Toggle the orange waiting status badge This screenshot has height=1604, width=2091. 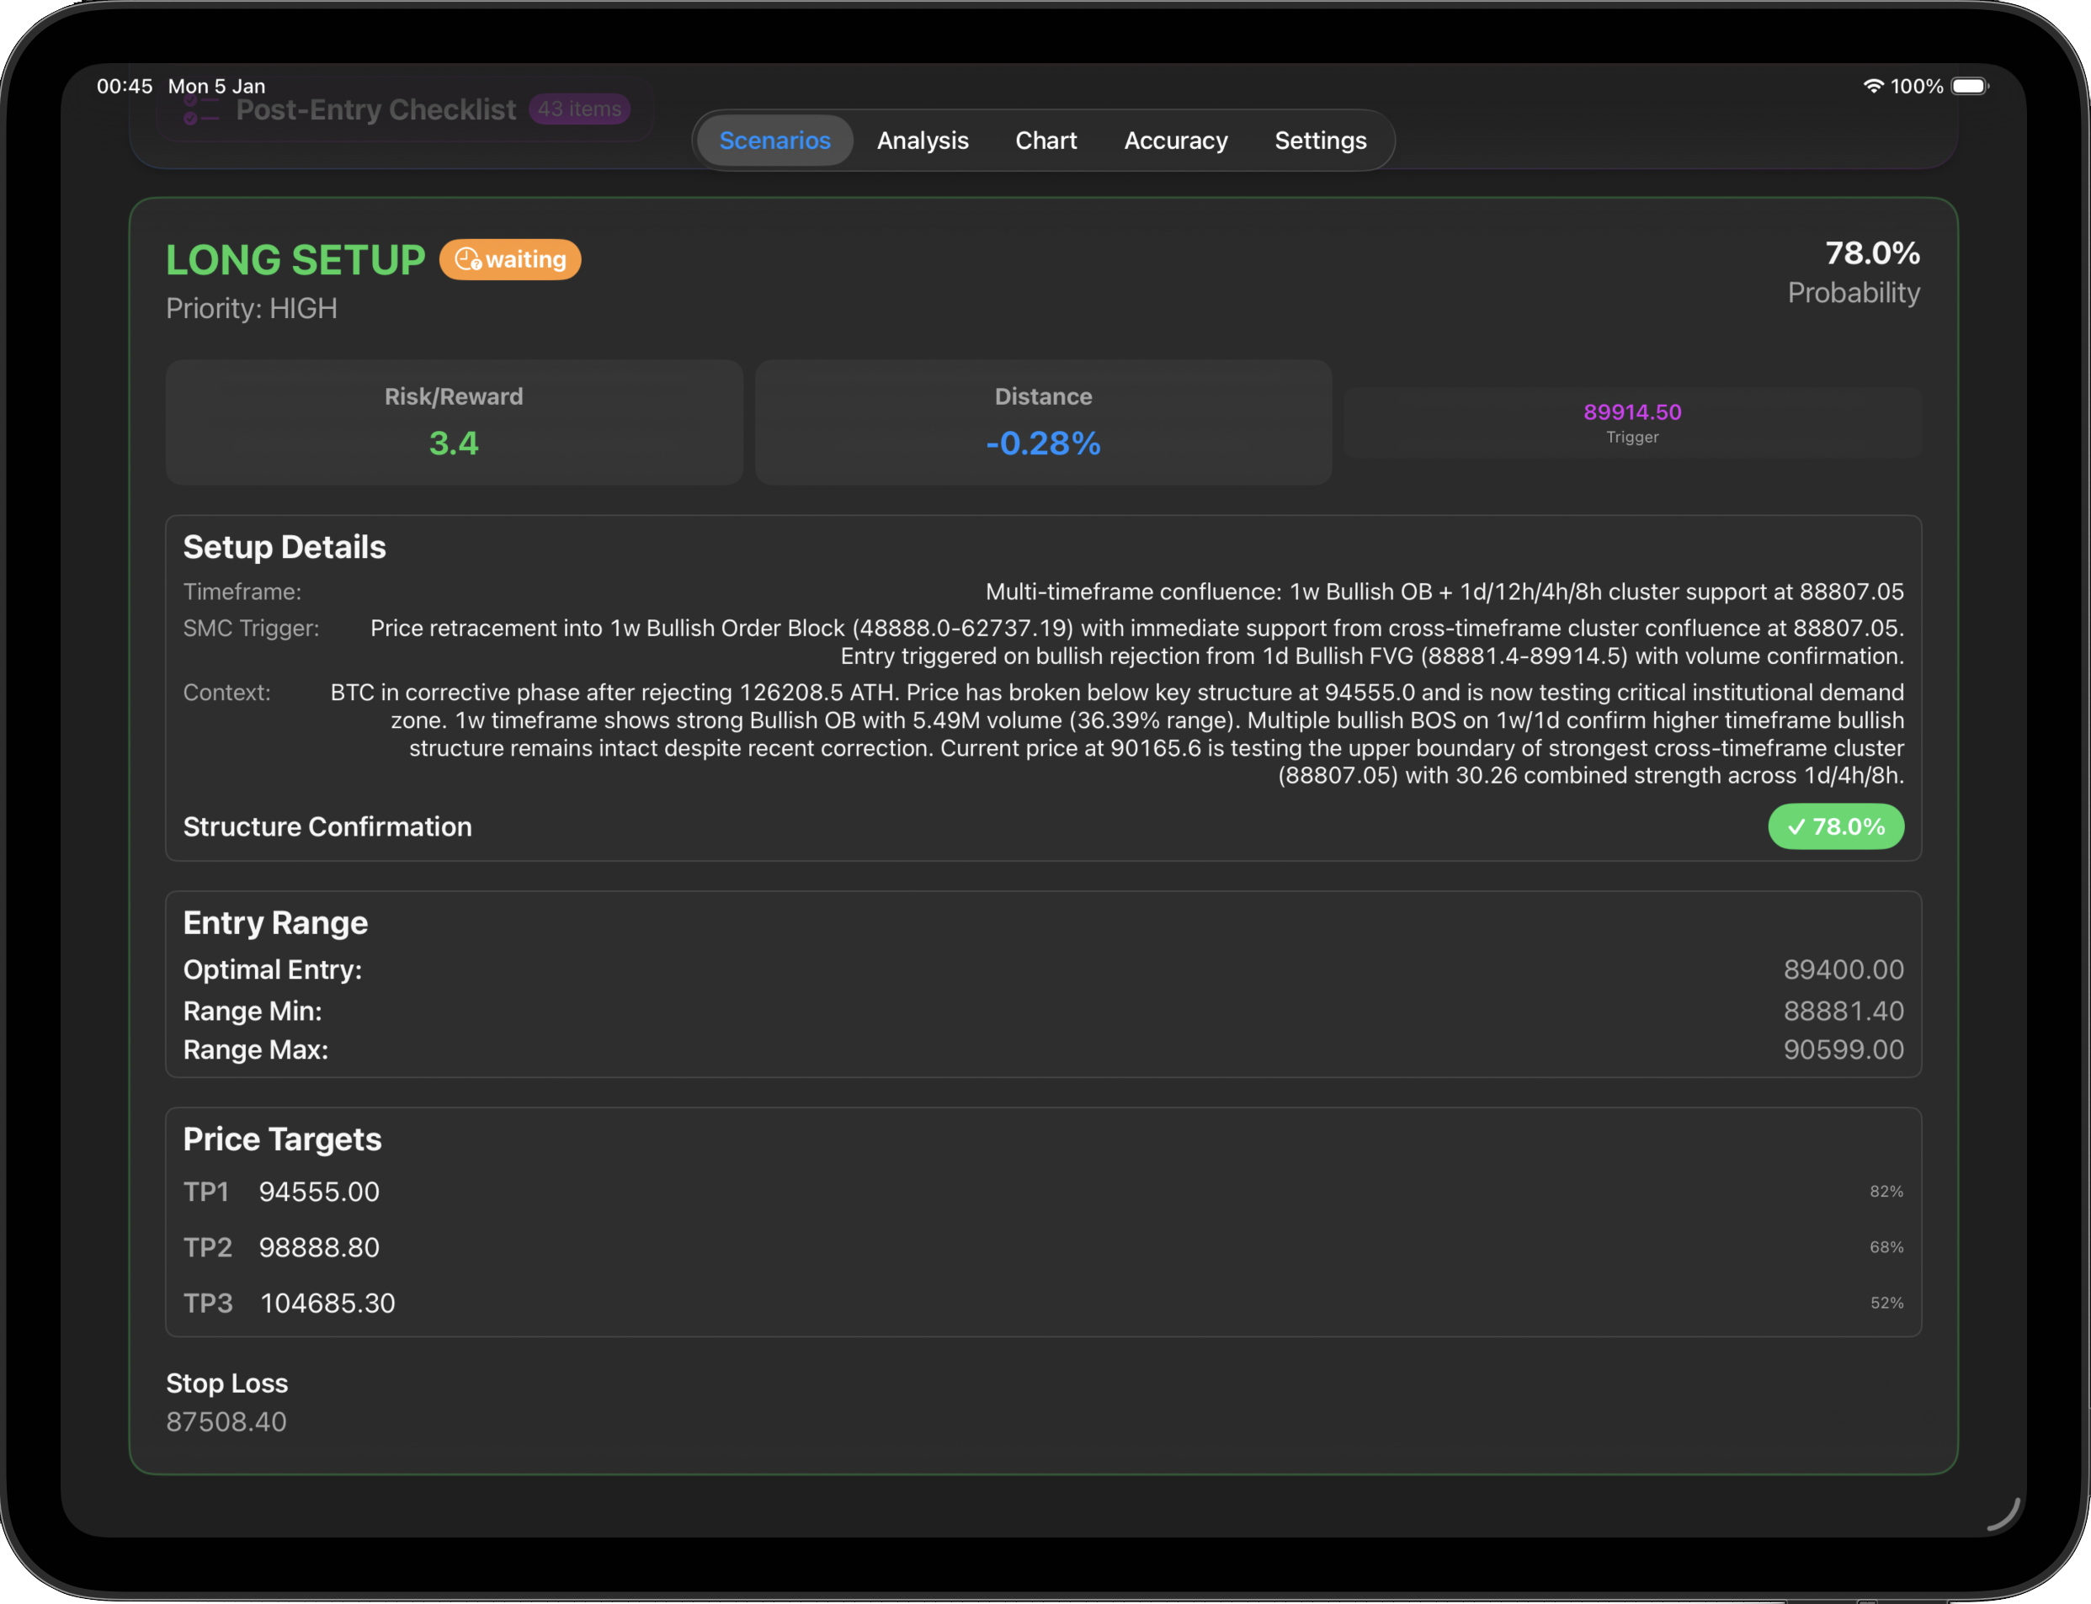510,258
